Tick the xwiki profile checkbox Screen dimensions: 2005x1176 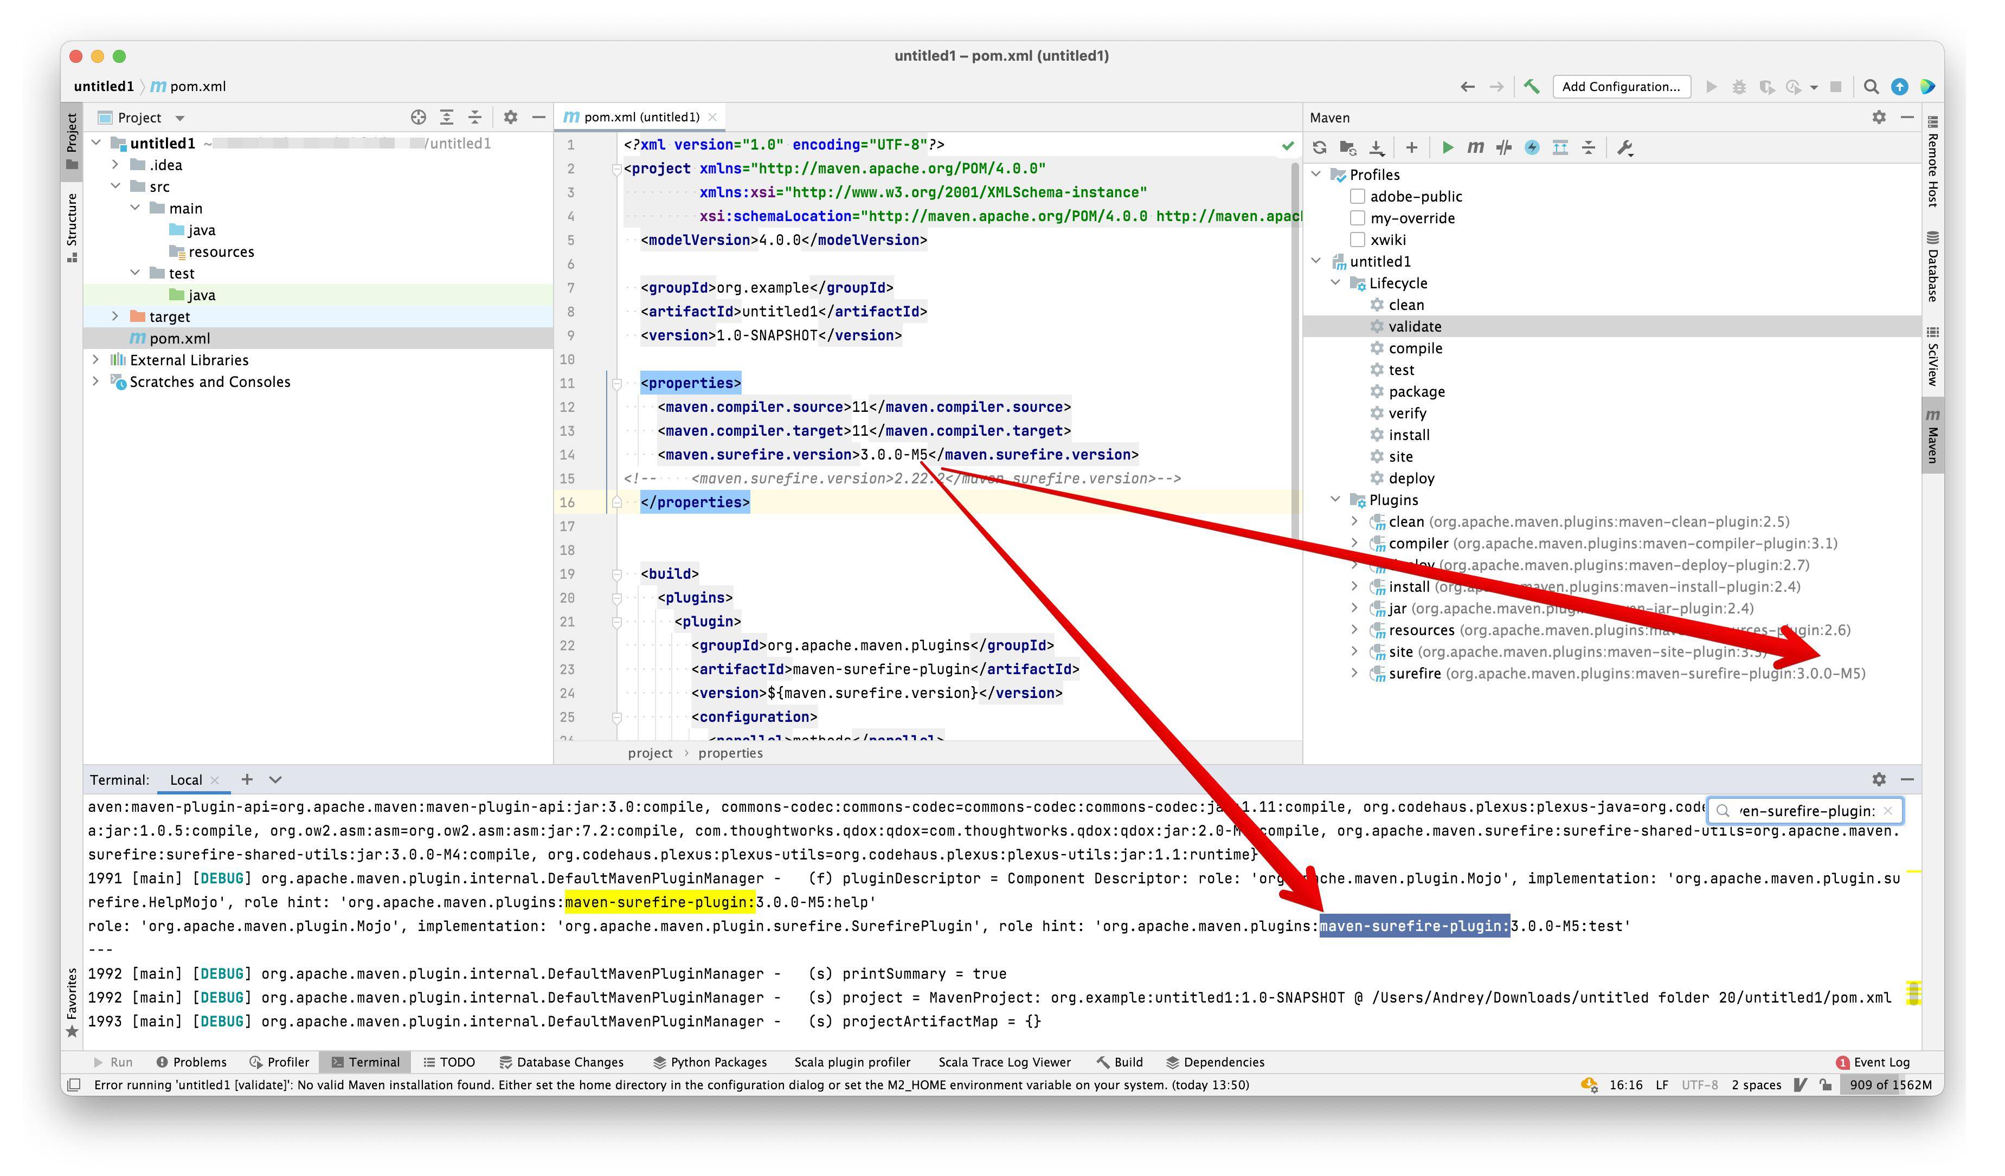[x=1358, y=240]
